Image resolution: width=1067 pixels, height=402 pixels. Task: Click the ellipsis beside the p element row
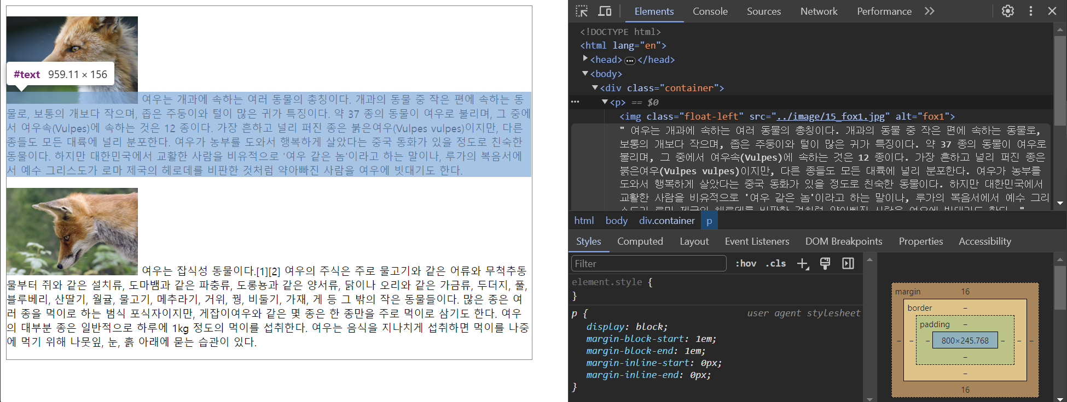point(575,102)
